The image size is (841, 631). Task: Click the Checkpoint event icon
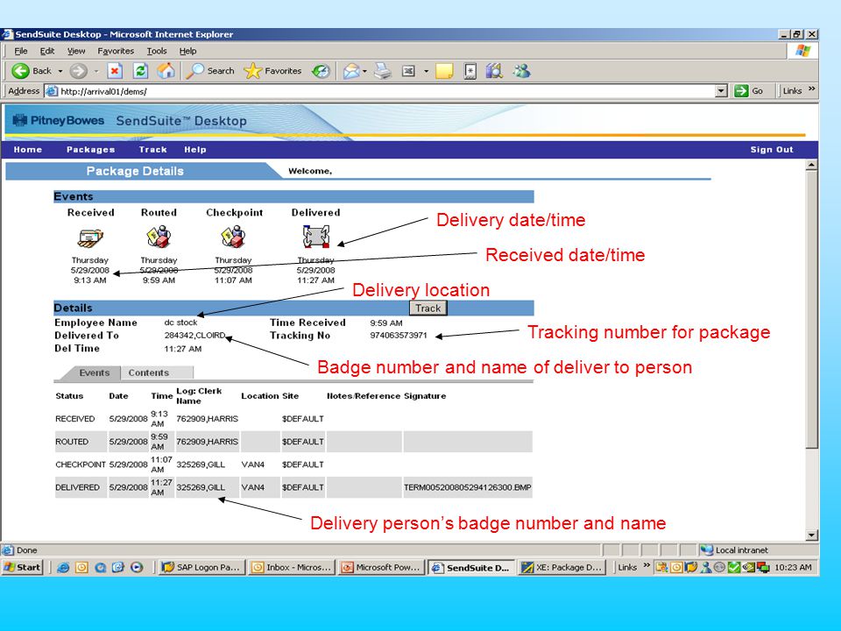pos(233,237)
